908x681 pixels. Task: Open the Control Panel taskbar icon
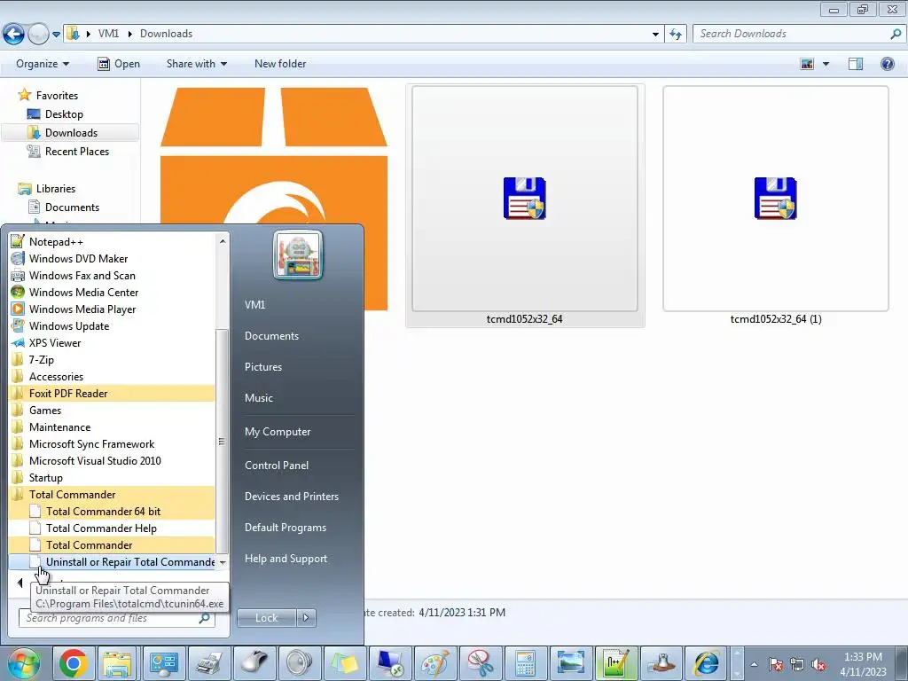(164, 663)
